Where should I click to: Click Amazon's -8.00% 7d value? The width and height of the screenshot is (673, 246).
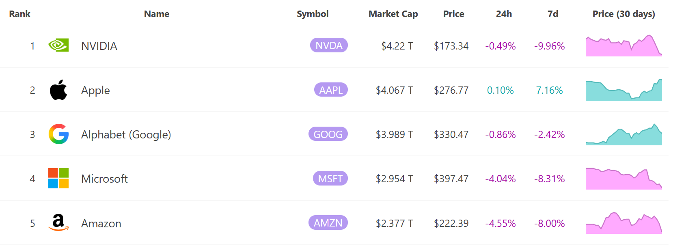[550, 223]
